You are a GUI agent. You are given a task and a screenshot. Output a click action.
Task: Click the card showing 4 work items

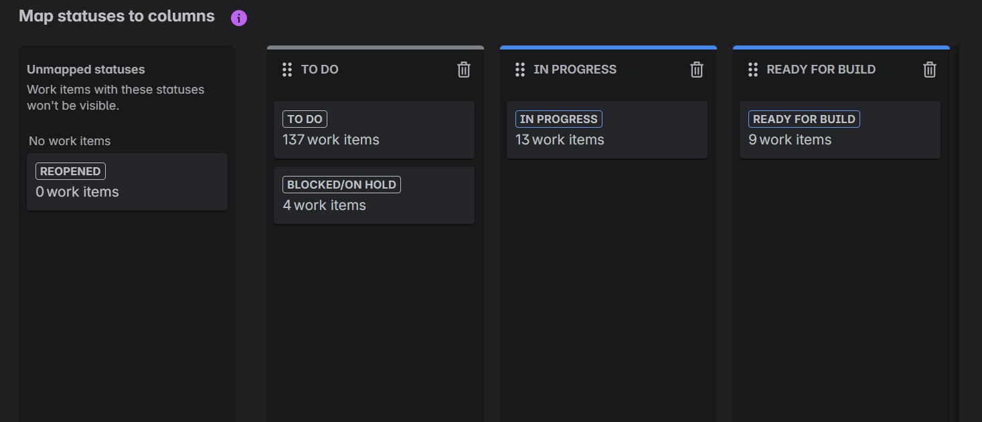coord(374,195)
